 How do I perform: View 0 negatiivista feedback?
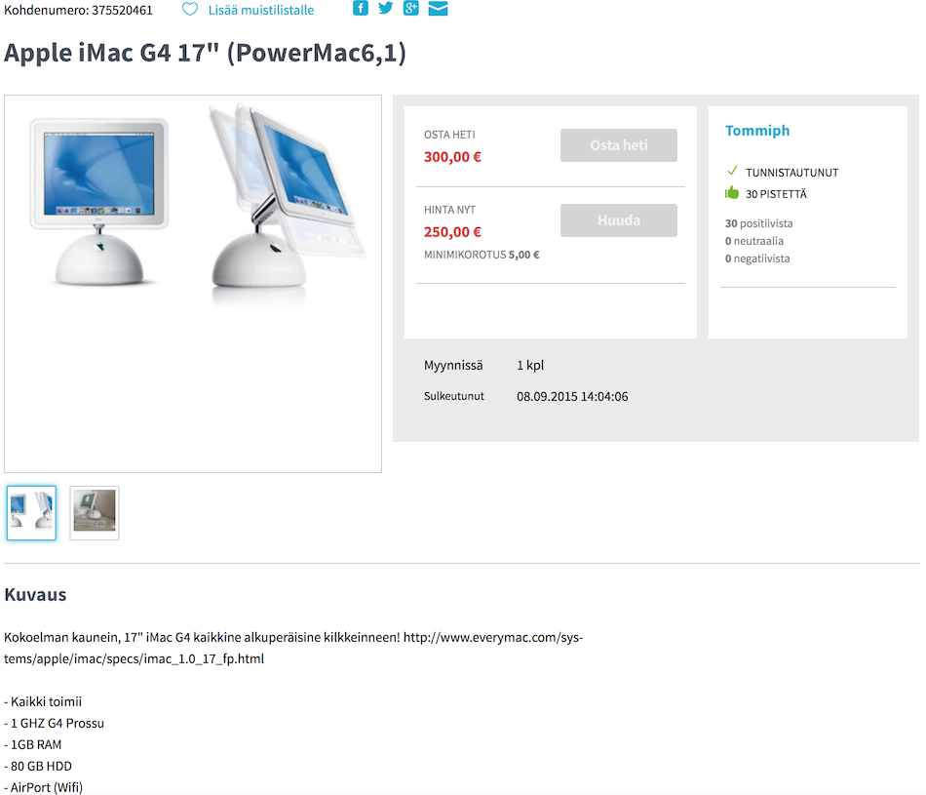point(757,258)
